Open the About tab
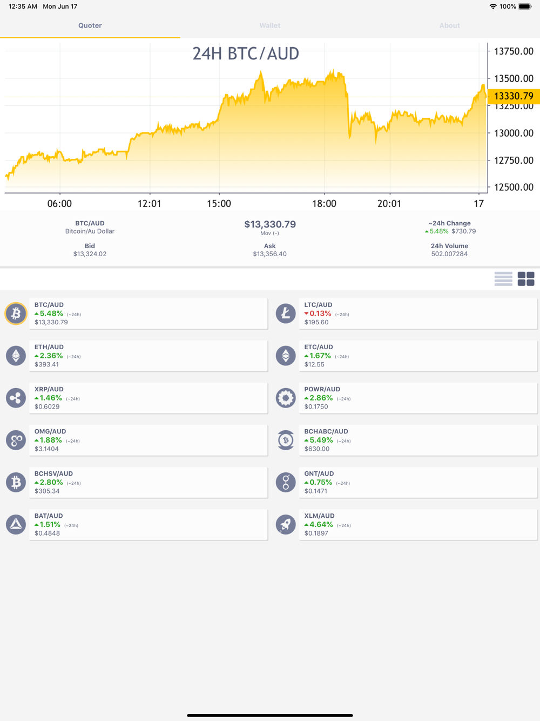 click(x=449, y=25)
